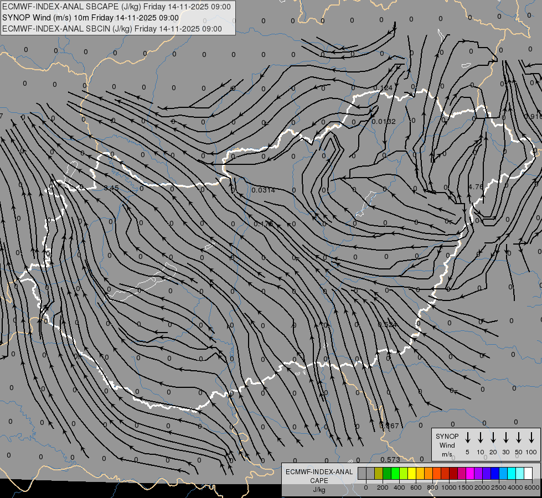The image size is (542, 498).
Task: Click the 100 m/s wind arrow in legend
Action: pos(531,438)
